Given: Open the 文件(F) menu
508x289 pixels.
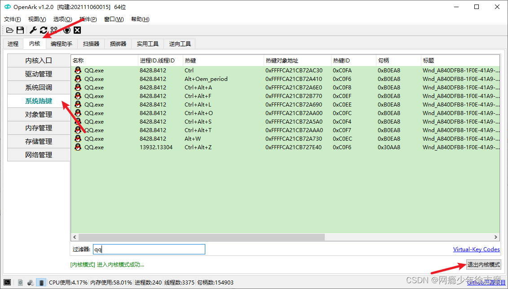Looking at the screenshot, I should [x=13, y=19].
